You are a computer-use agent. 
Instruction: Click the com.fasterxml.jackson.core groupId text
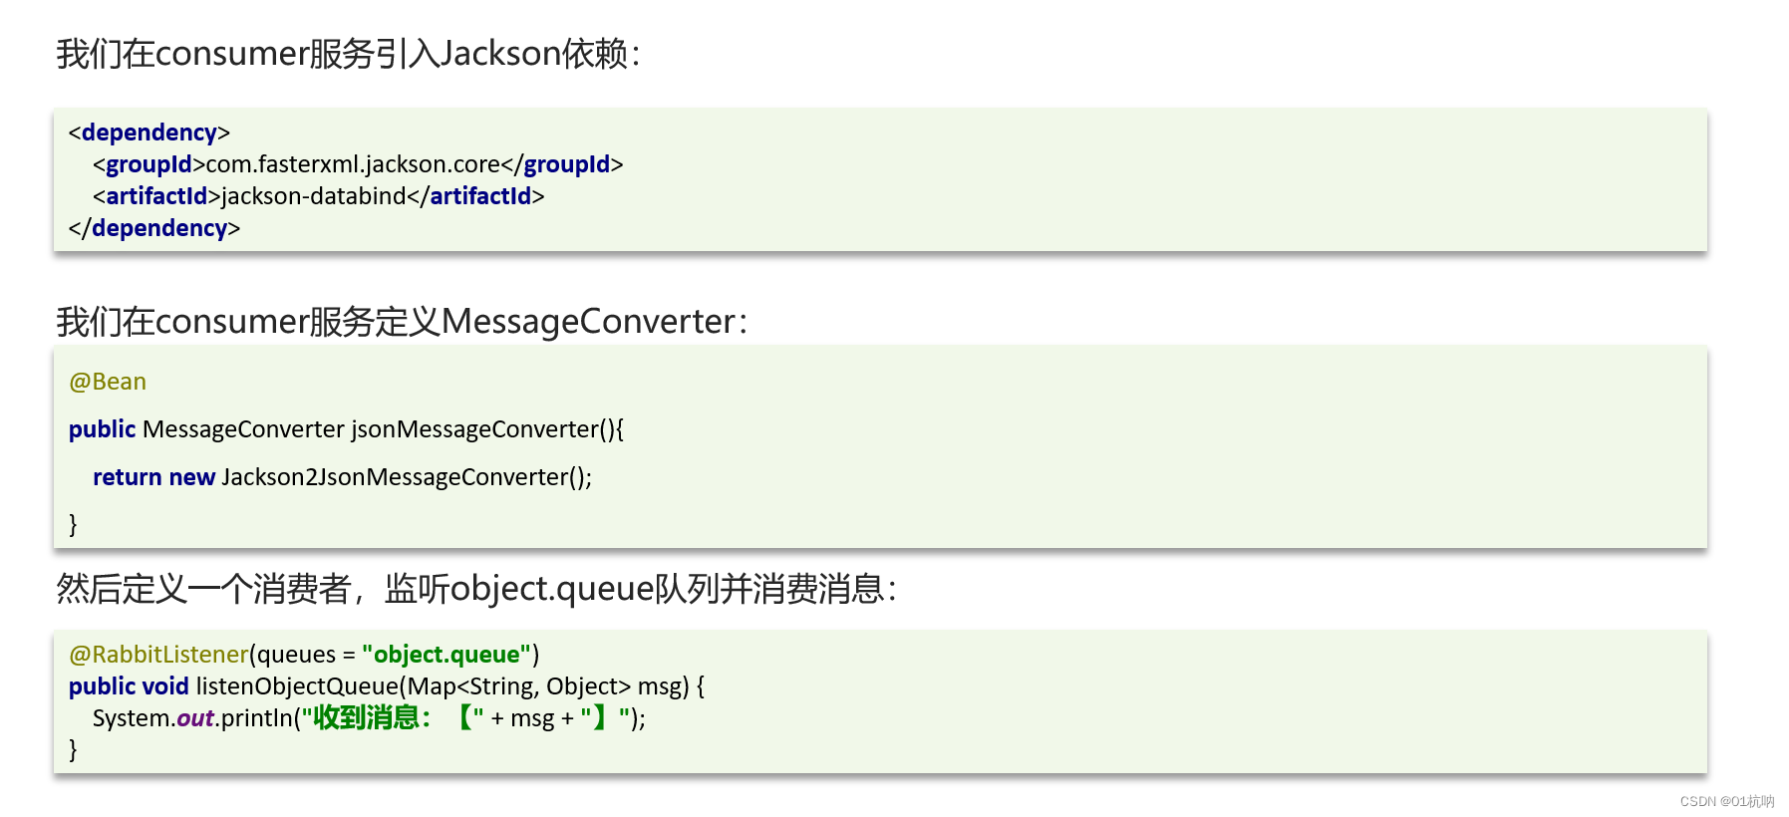353,164
